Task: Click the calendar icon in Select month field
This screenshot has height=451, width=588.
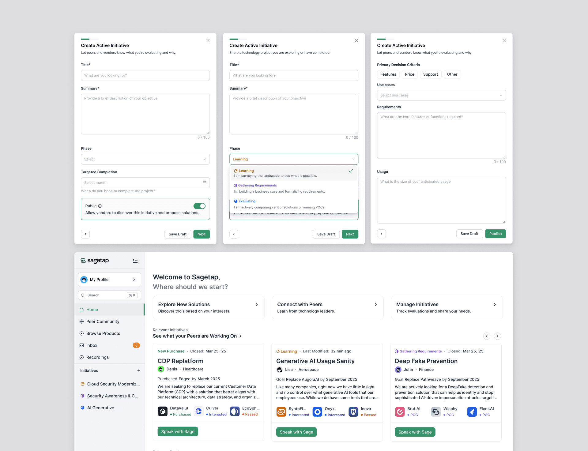Action: (x=205, y=183)
